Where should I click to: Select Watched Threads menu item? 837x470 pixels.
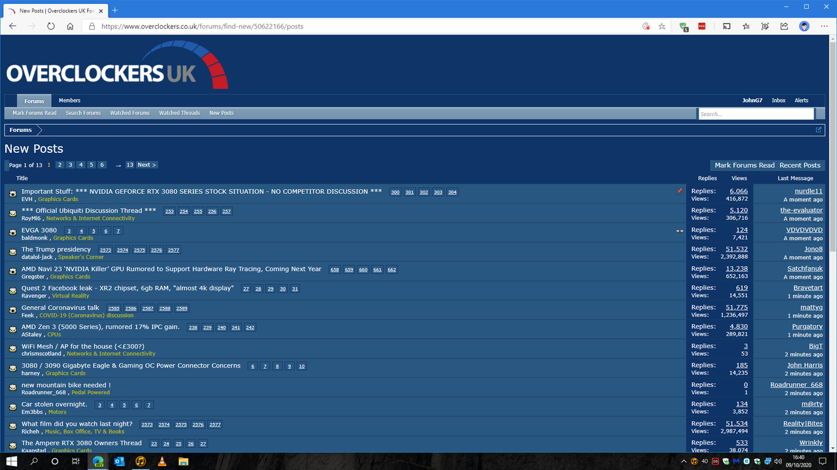(x=179, y=113)
